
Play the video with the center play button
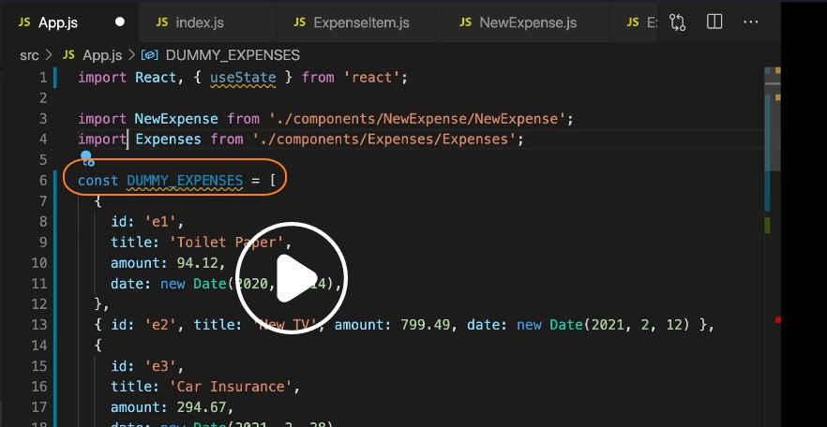[x=291, y=278]
